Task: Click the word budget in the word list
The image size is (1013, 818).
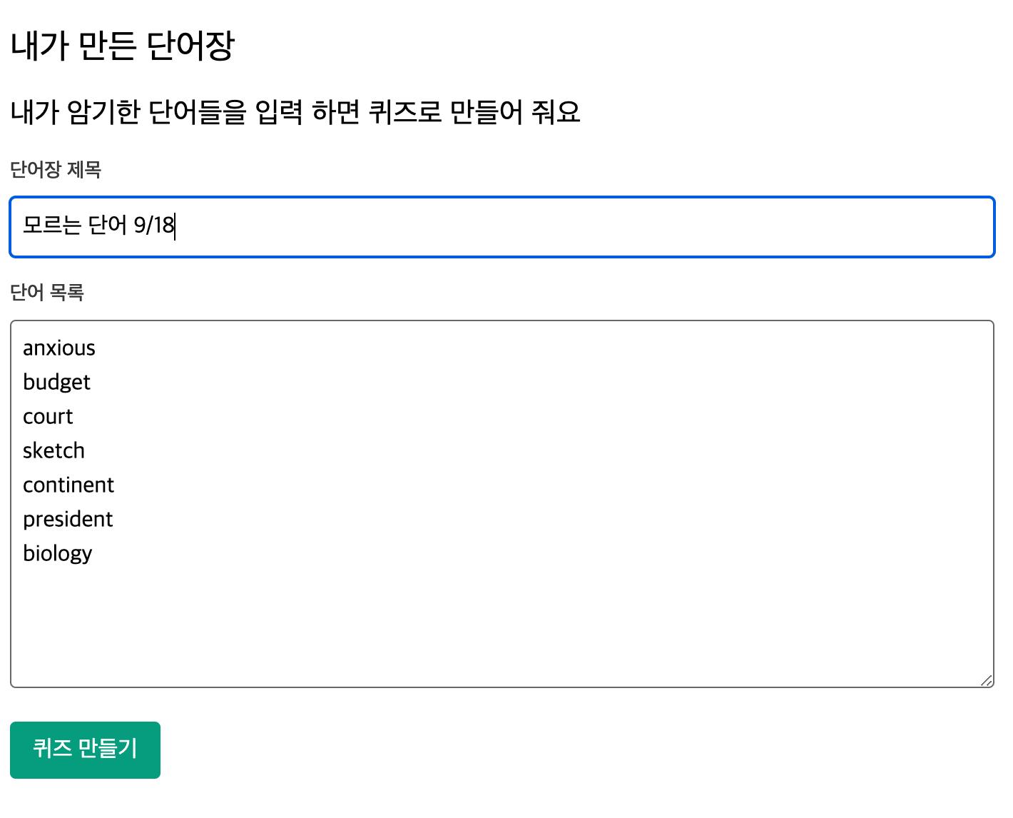Action: [56, 383]
